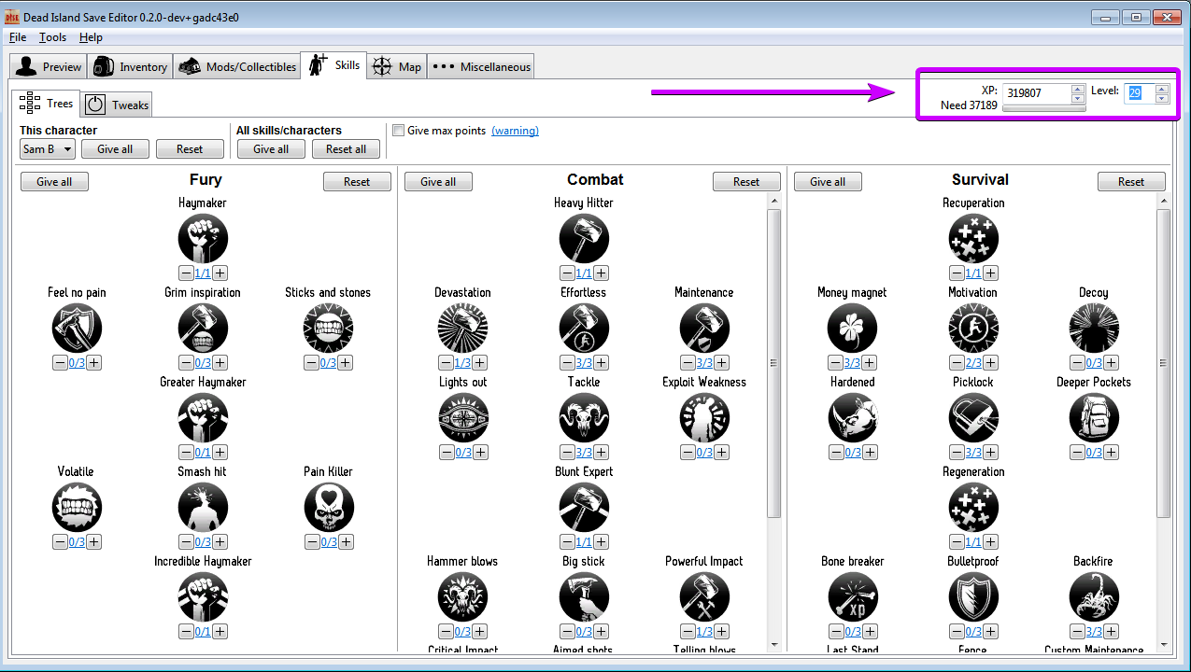Screen dimensions: 1191x672
Task: Open the Tools menu
Action: (x=53, y=37)
